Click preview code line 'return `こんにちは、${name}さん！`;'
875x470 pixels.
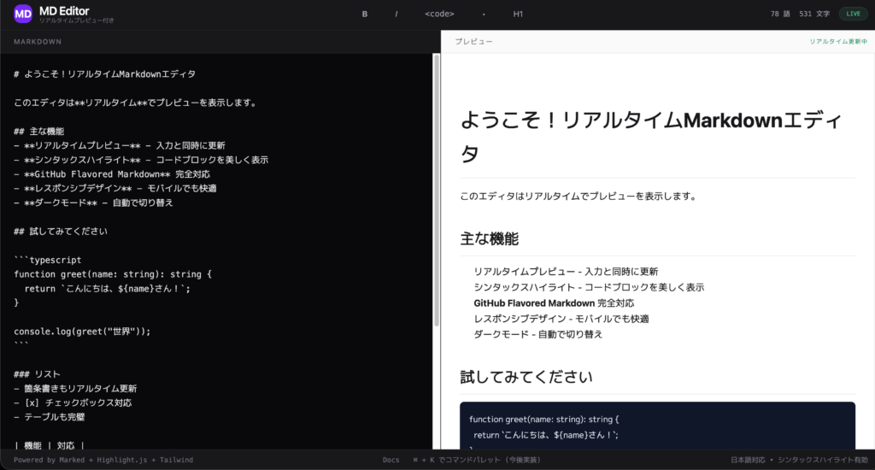click(x=546, y=435)
